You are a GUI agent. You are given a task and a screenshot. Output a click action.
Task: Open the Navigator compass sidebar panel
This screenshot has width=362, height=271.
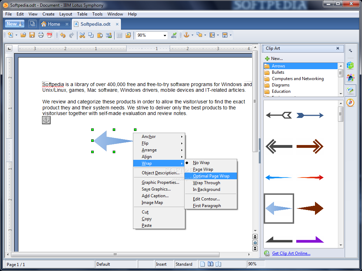tap(350, 103)
